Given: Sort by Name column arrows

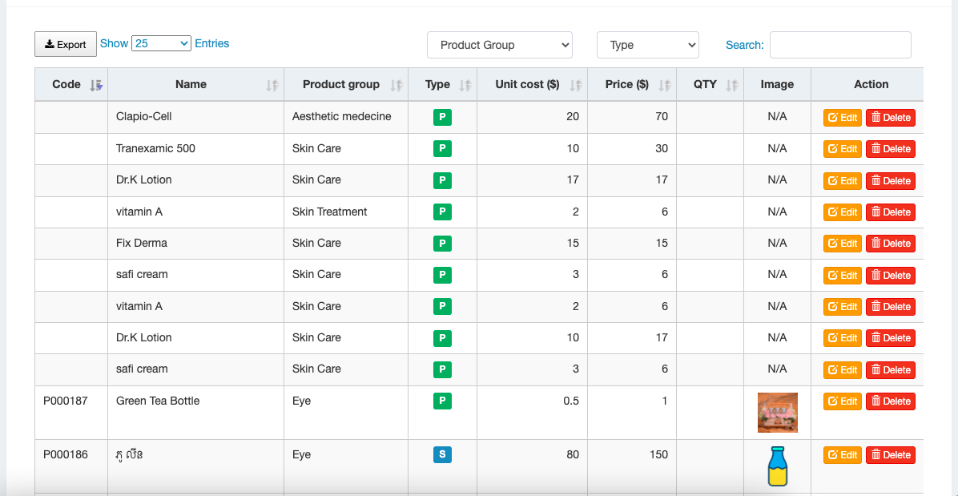Looking at the screenshot, I should (272, 86).
